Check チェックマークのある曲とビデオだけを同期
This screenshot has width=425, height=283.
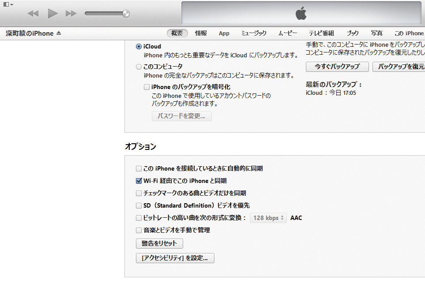139,193
